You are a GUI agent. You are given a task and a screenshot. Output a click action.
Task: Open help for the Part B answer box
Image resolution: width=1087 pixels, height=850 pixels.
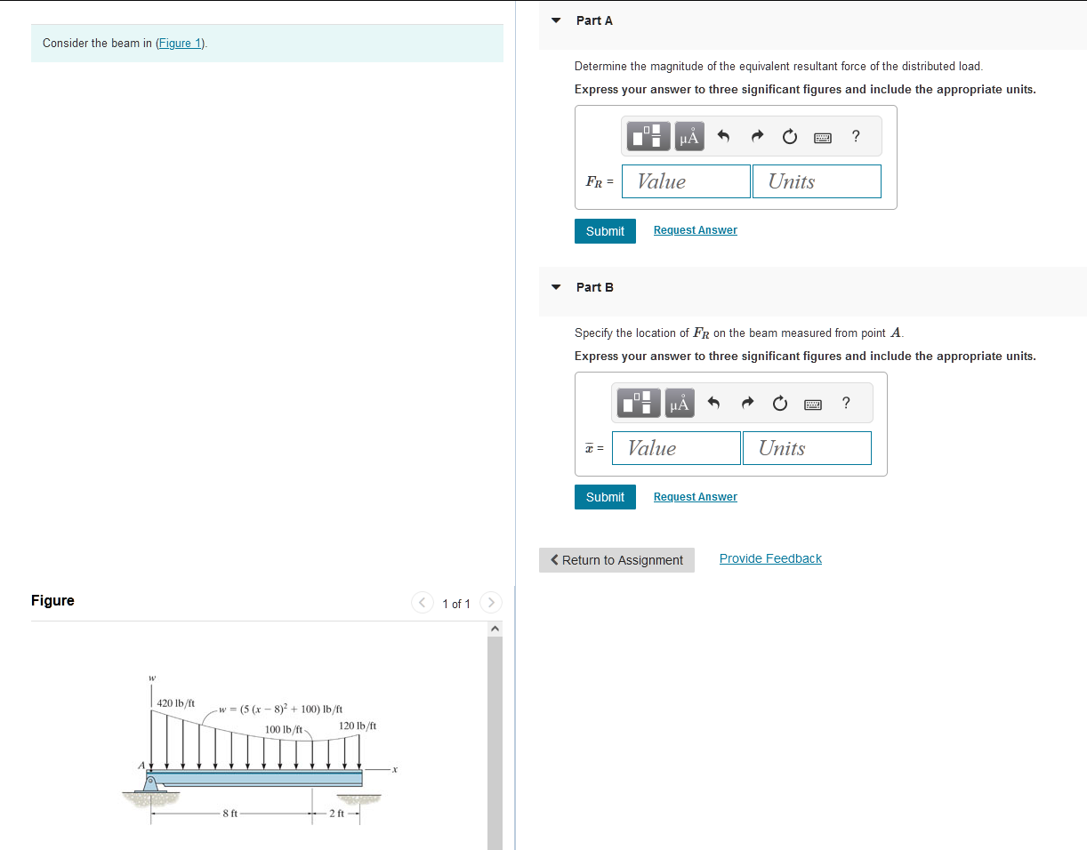point(845,403)
